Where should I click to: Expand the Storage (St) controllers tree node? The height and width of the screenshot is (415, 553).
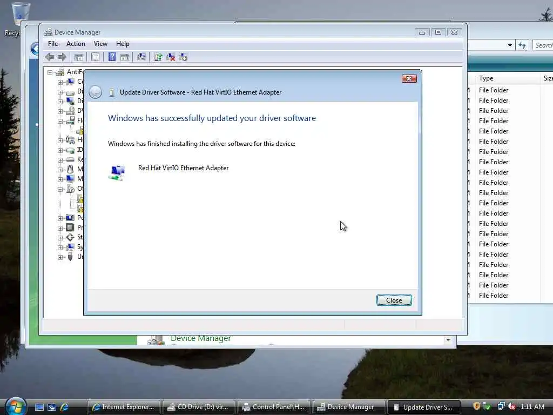pyautogui.click(x=60, y=238)
